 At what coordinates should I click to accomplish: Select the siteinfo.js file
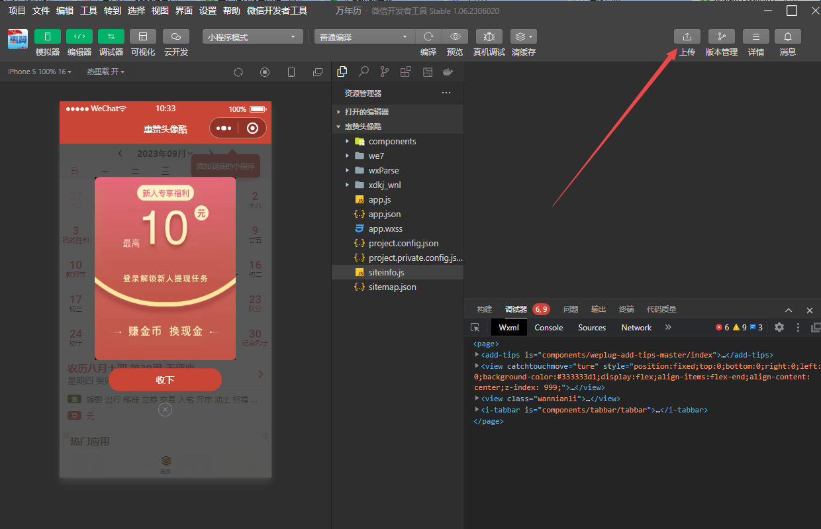tap(397, 272)
